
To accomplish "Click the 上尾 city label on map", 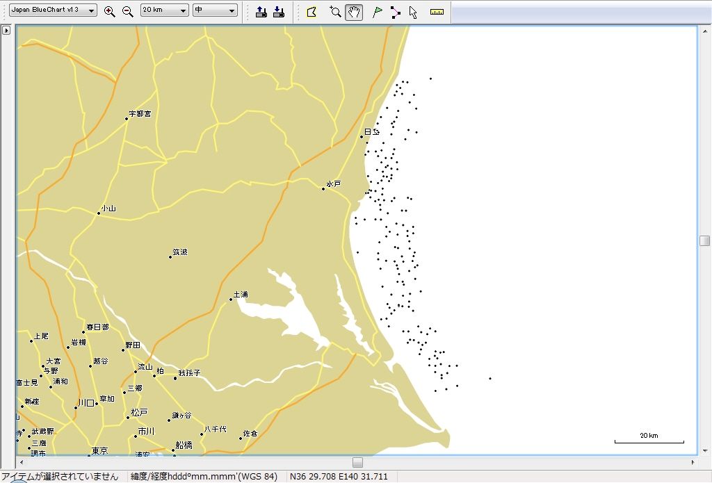I will 41,336.
